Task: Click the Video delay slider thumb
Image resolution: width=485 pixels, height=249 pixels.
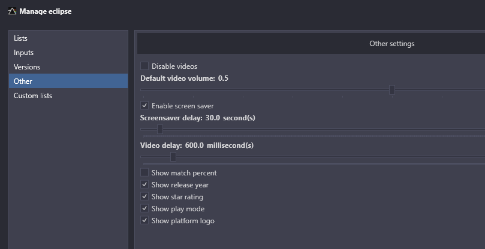Action: 173,157
